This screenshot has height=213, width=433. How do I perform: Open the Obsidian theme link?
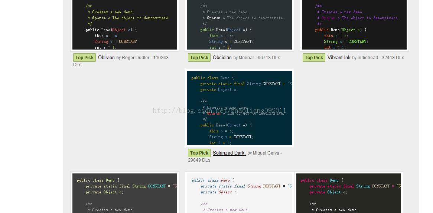222,57
